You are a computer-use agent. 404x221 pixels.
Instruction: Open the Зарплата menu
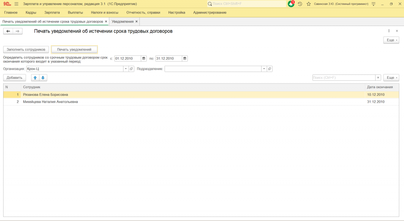[52, 12]
